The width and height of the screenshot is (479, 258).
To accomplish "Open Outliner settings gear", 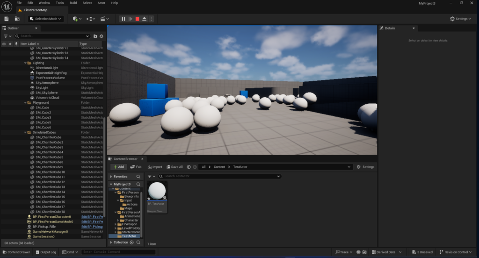I will [x=102, y=36].
